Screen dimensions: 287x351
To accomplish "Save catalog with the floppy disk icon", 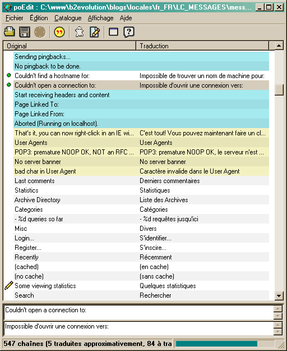I will click(x=25, y=32).
